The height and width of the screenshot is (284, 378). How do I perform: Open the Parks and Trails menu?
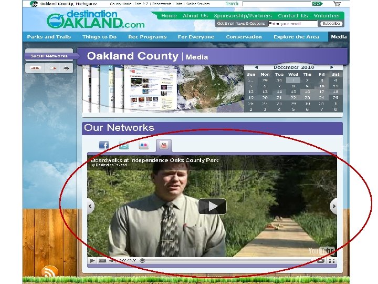pos(49,37)
